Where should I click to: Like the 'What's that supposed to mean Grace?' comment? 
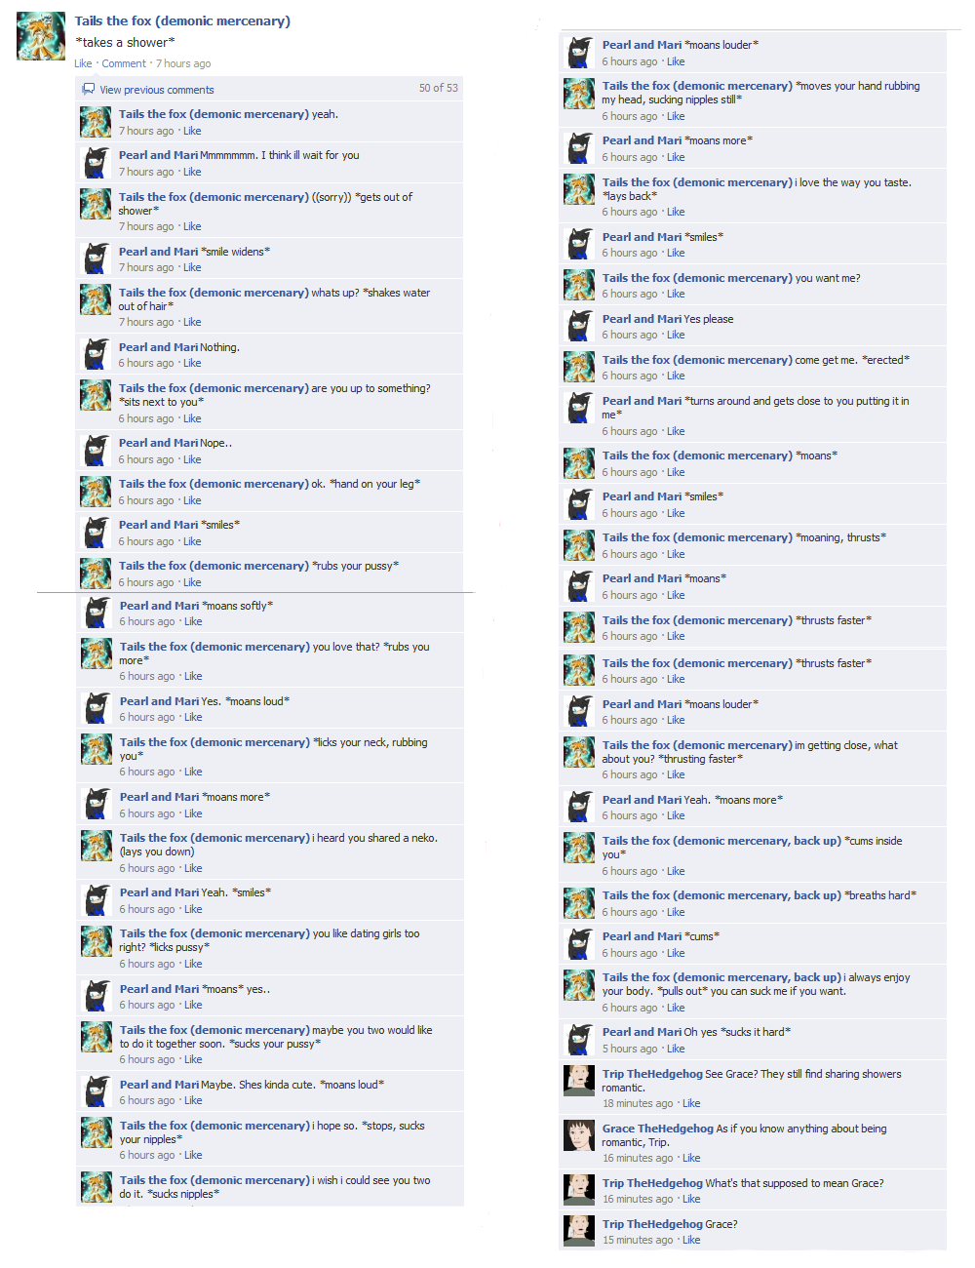pyautogui.click(x=691, y=1199)
